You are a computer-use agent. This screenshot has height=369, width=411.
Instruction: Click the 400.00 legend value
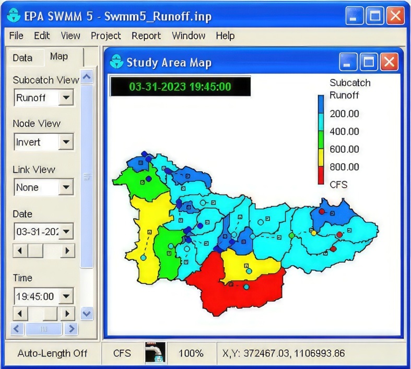(345, 131)
